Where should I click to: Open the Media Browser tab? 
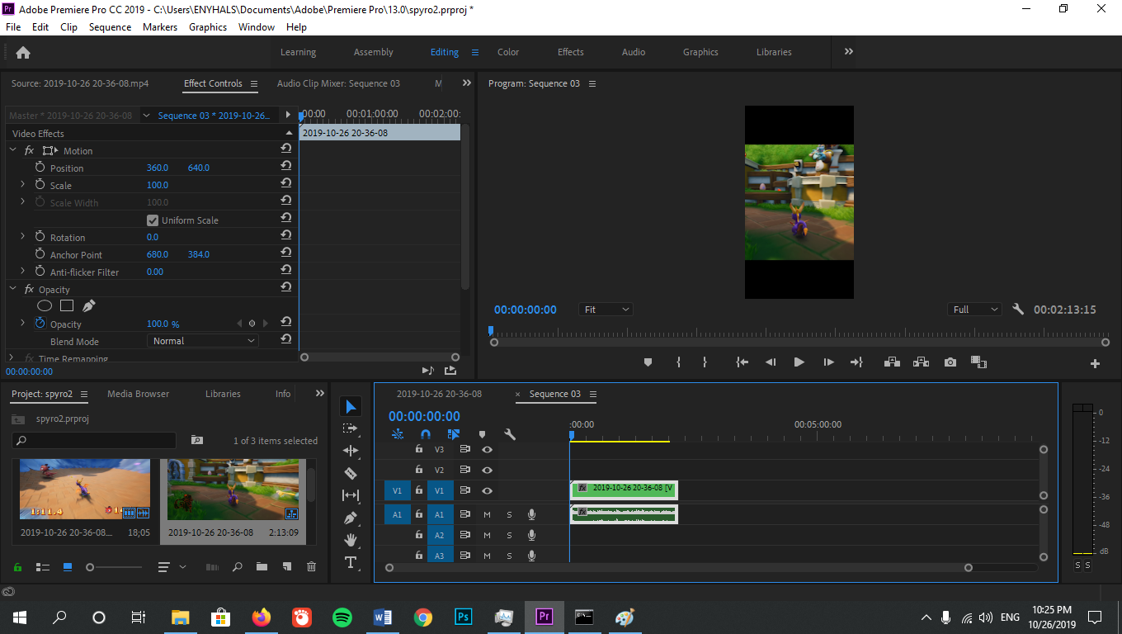[x=138, y=394]
